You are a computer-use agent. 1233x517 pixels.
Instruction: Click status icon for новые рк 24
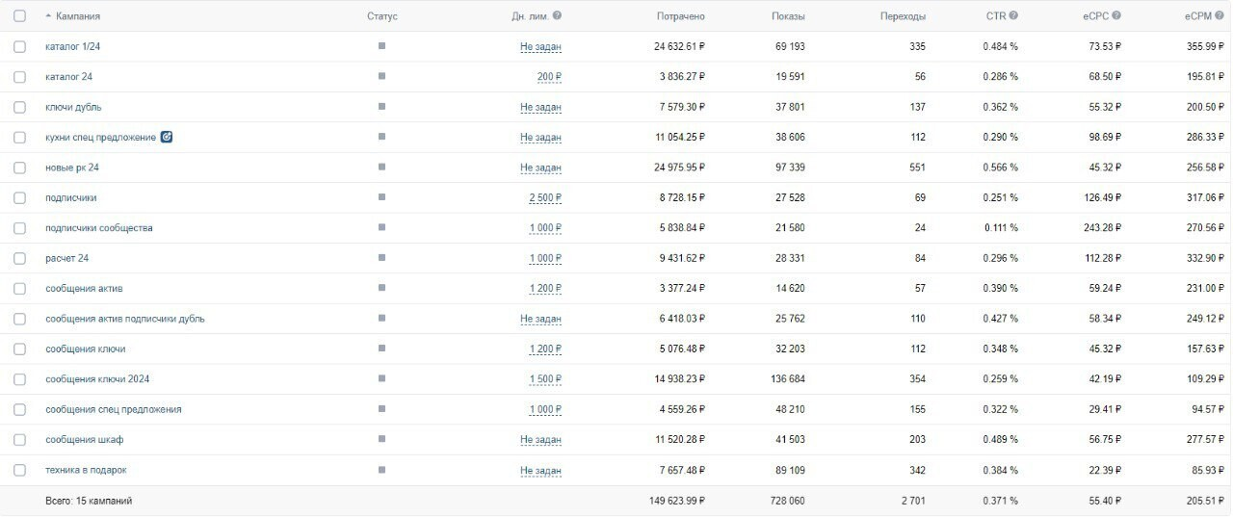(x=381, y=168)
